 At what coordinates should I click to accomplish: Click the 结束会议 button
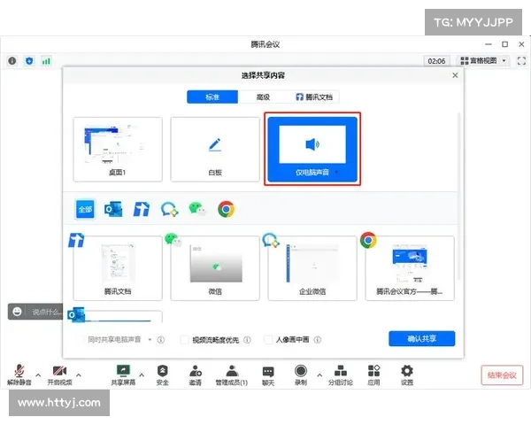(502, 375)
